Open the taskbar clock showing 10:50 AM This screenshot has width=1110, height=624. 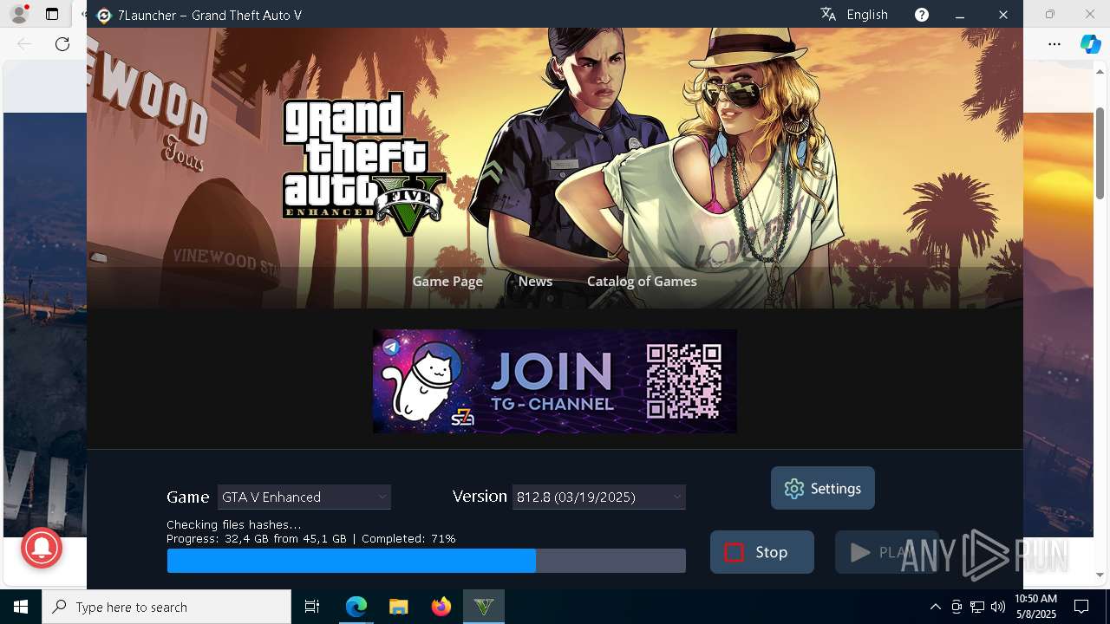[1035, 607]
